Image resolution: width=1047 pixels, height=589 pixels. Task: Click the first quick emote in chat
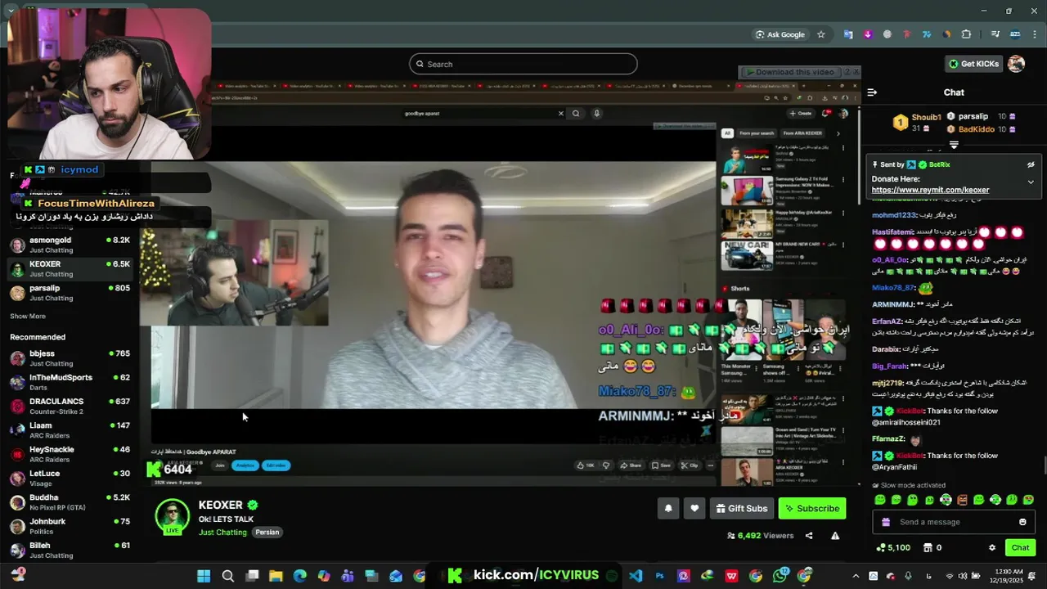coord(879,500)
